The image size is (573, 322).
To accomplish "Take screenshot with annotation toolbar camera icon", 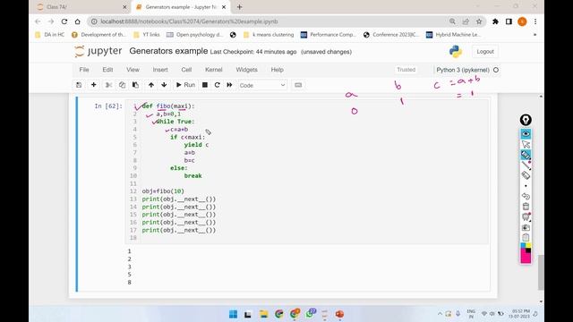I will pyautogui.click(x=526, y=227).
